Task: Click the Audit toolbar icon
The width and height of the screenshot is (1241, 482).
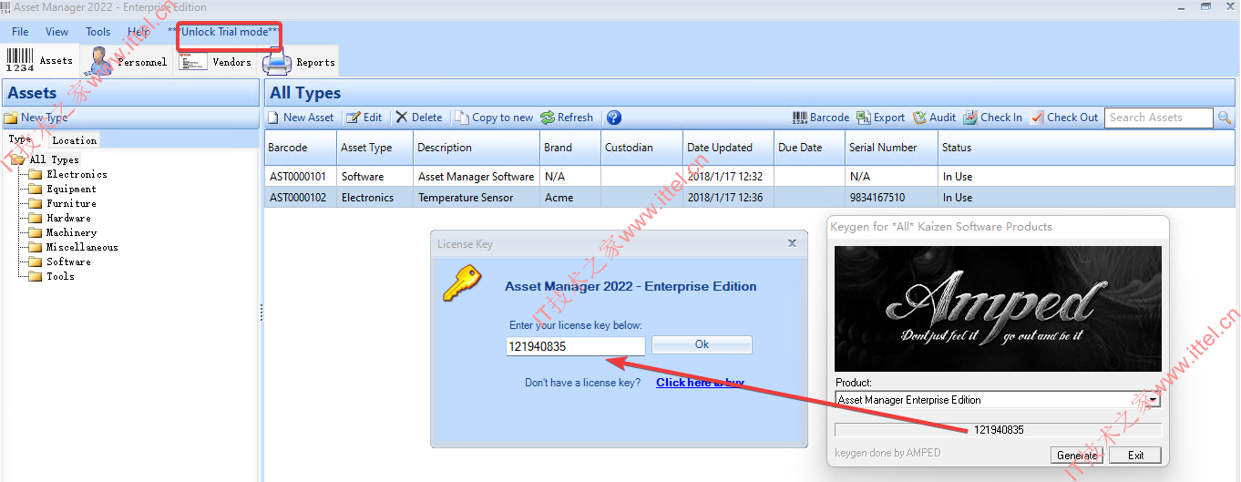Action: coord(920,118)
